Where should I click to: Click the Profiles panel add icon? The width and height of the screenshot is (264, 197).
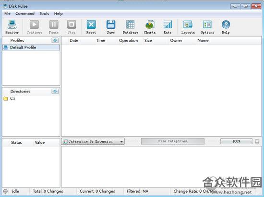coord(55,40)
